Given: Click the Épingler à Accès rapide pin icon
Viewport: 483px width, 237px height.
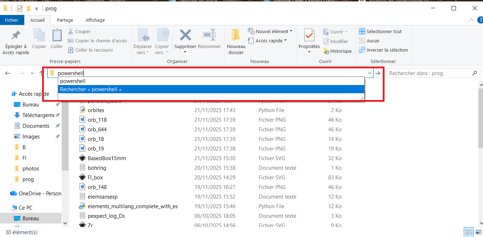Looking at the screenshot, I should [x=16, y=36].
